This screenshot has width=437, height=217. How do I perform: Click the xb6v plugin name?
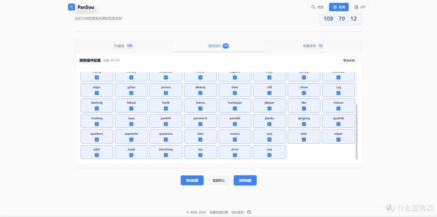[x=304, y=134]
